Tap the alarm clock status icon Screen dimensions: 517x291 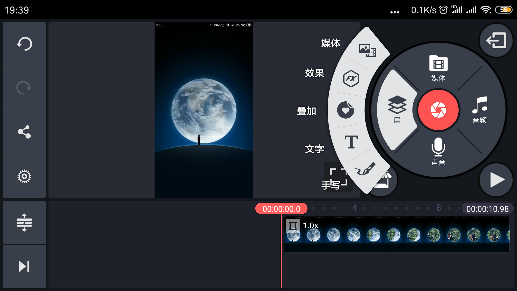(x=443, y=10)
